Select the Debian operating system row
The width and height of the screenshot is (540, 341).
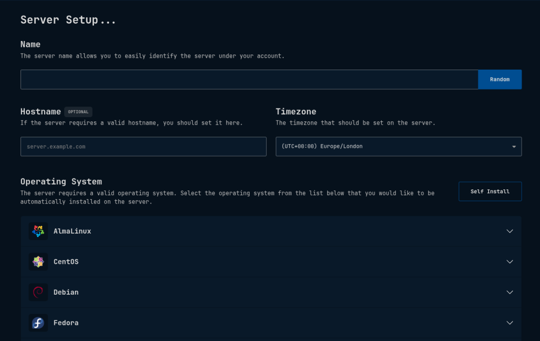(271, 292)
